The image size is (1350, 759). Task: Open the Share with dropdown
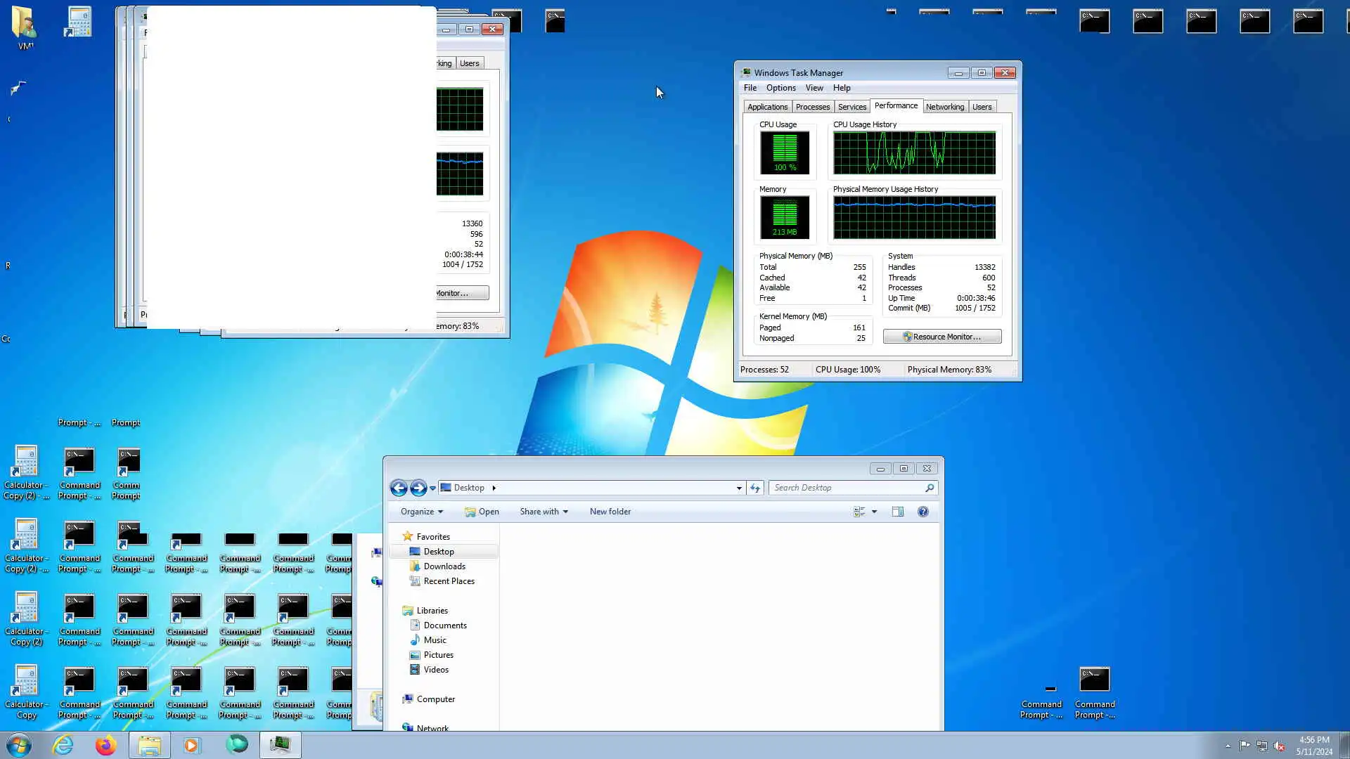point(544,512)
